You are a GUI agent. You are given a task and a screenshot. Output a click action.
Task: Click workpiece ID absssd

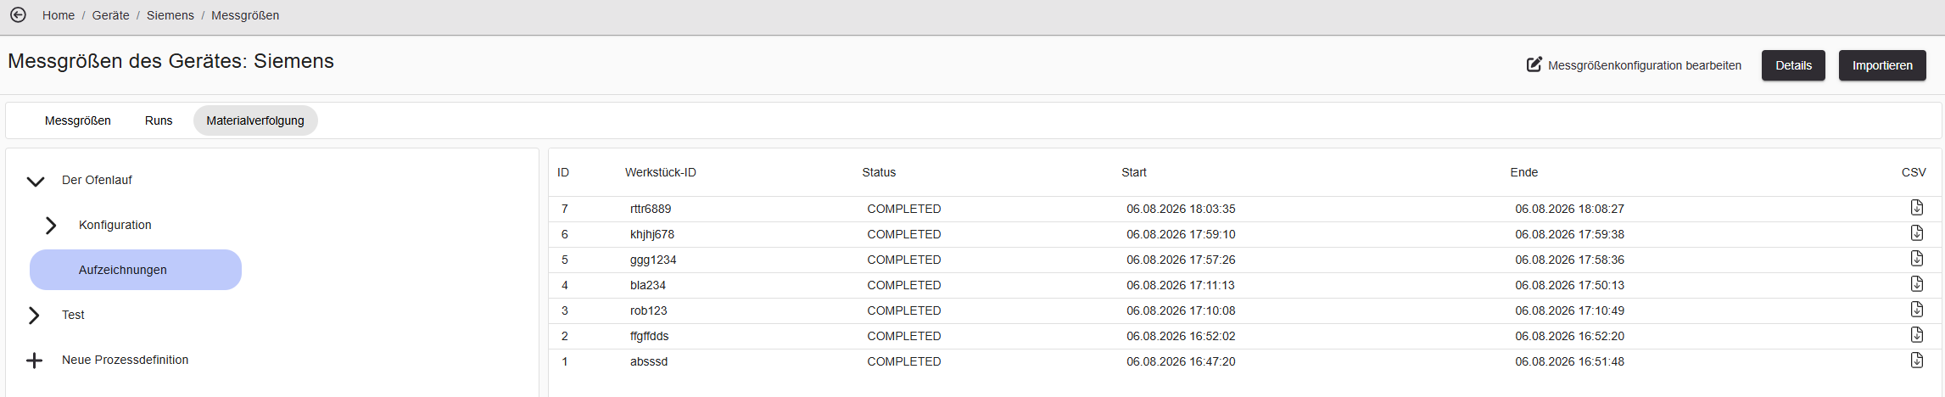click(x=649, y=361)
